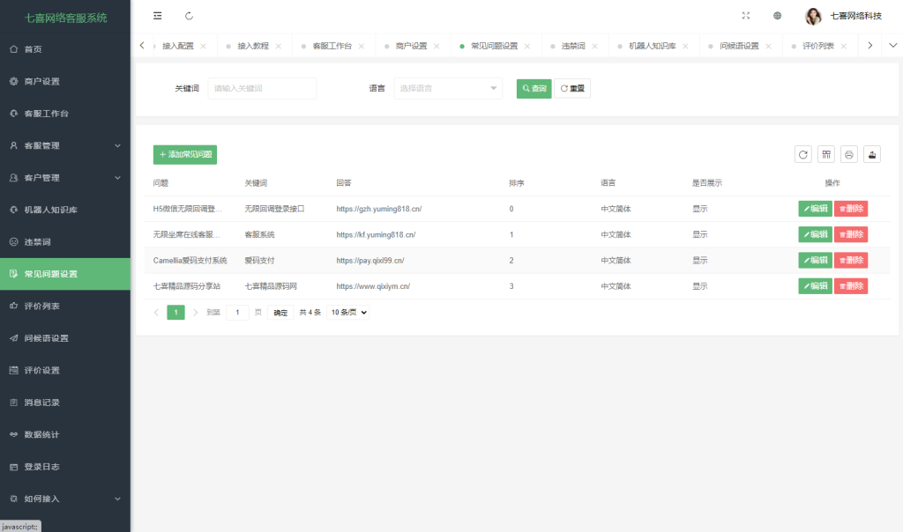The image size is (903, 532).
Task: Click the 查询 search button
Action: tap(533, 88)
